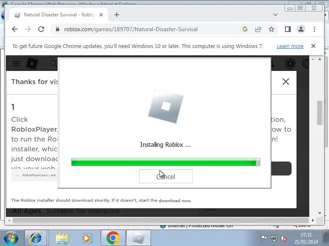Click the roblox.com address bar URL
Screen dimensions: 329x246
click(x=131, y=29)
